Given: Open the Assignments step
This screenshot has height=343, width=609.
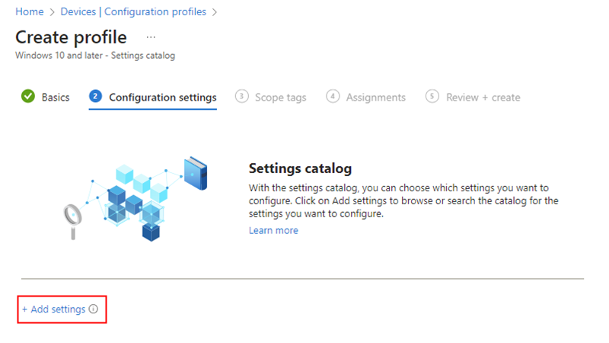Looking at the screenshot, I should [x=375, y=98].
